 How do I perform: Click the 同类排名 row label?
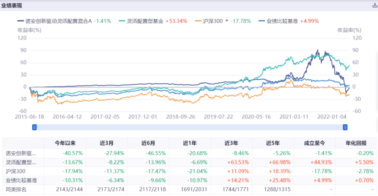(16, 189)
